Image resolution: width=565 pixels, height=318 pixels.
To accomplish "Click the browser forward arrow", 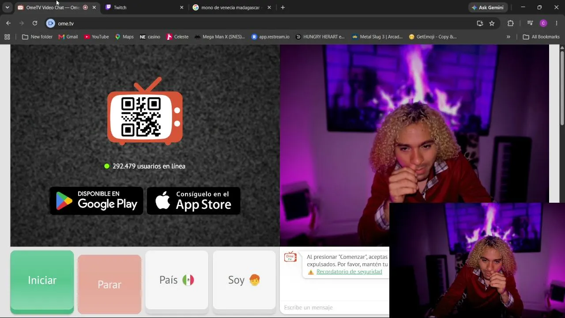I will [x=21, y=23].
